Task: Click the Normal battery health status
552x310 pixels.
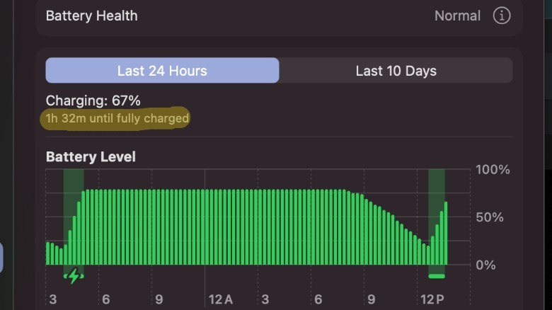Action: coord(457,16)
